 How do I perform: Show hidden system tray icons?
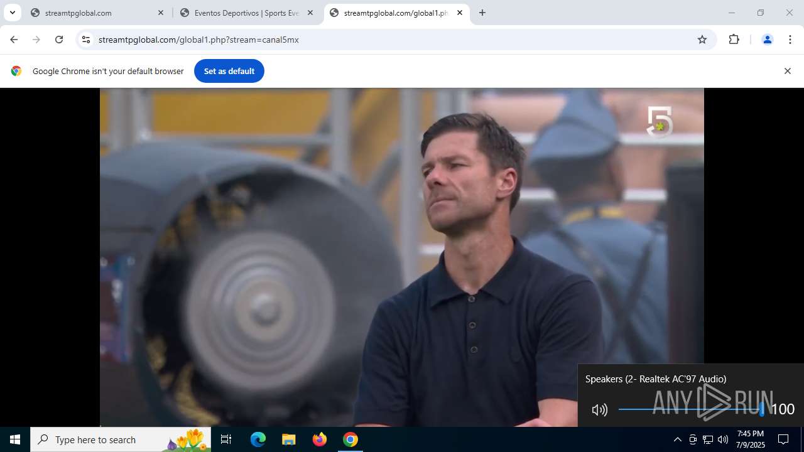(677, 439)
